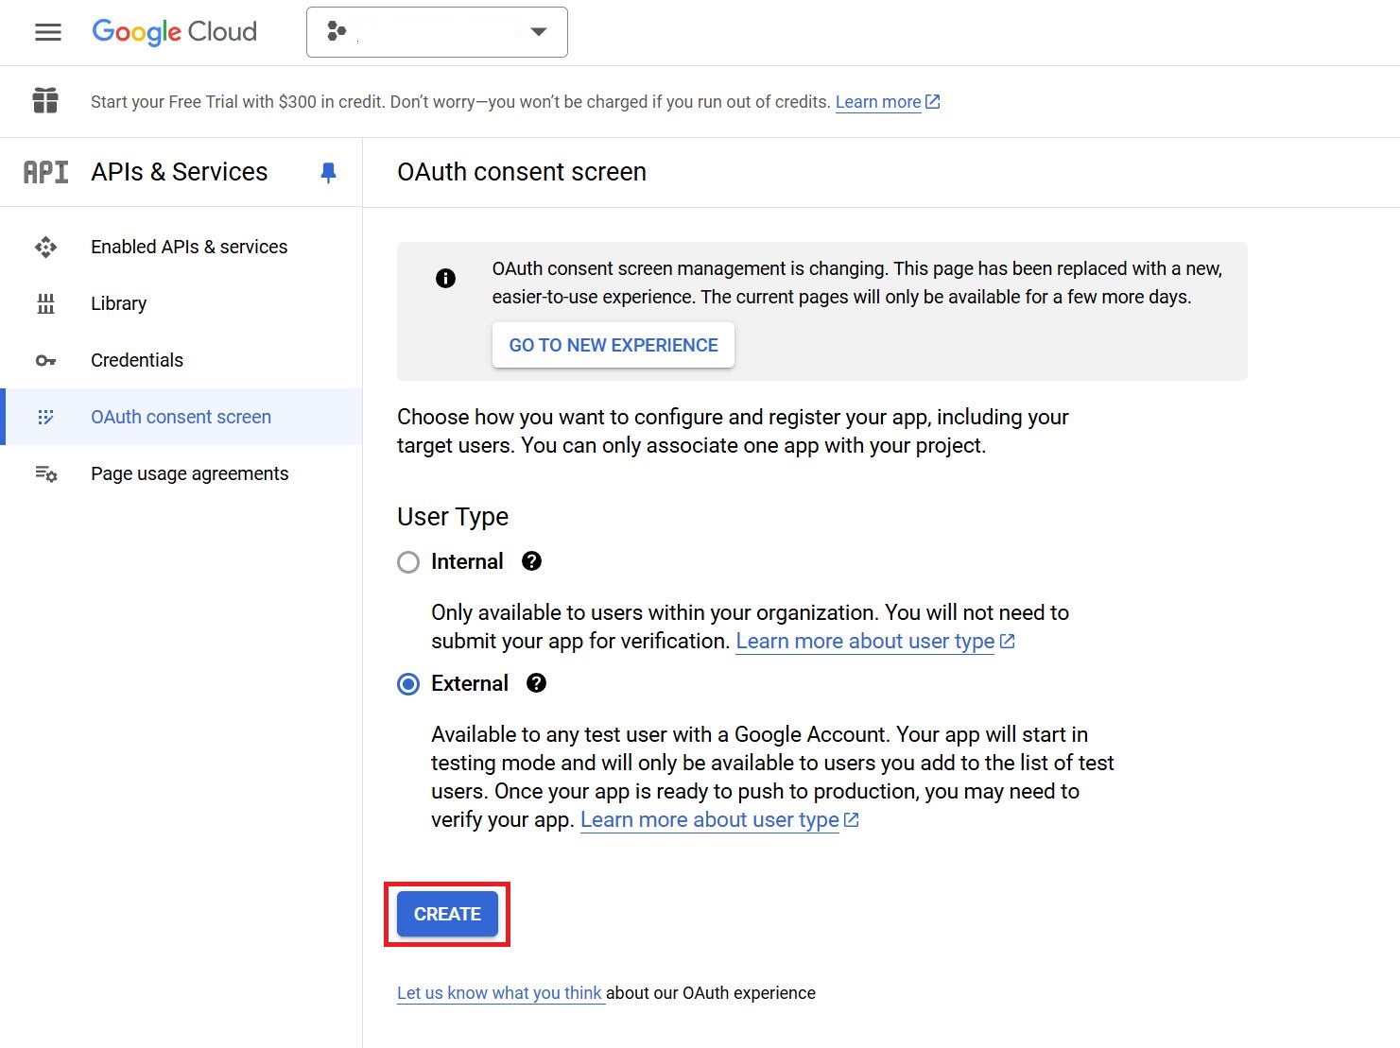Click the free trial gift icon

point(45,101)
